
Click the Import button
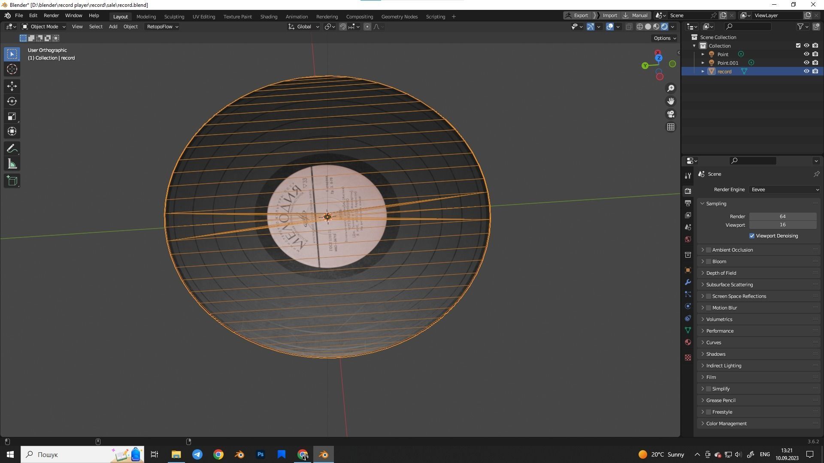click(x=606, y=15)
